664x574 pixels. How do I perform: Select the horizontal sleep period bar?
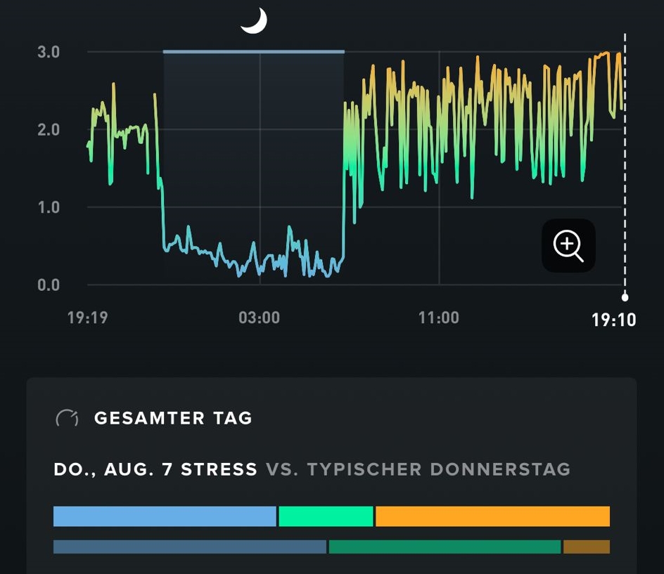click(x=253, y=52)
